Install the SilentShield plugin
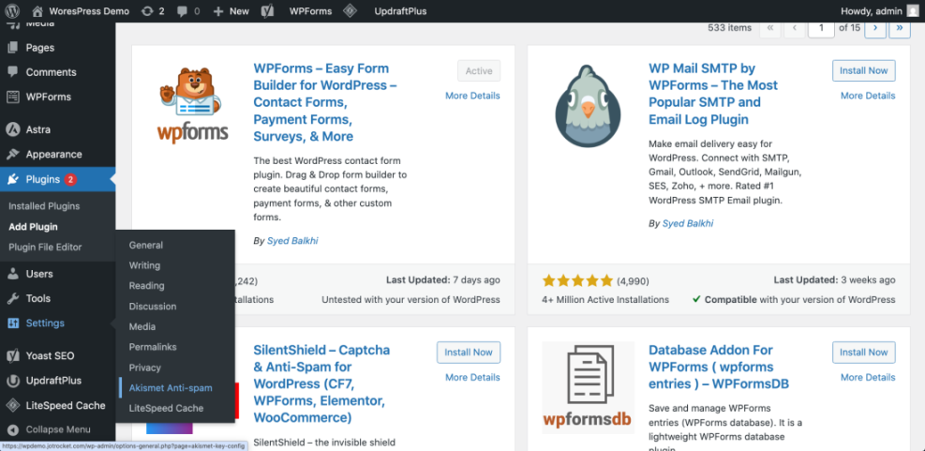The width and height of the screenshot is (925, 451). click(468, 353)
